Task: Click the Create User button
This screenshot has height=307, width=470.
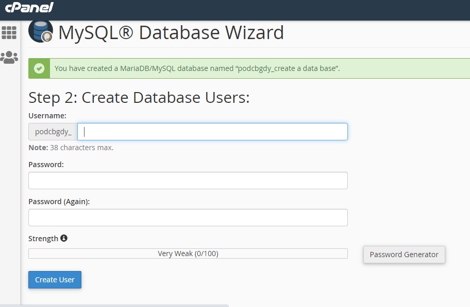Action: click(55, 280)
